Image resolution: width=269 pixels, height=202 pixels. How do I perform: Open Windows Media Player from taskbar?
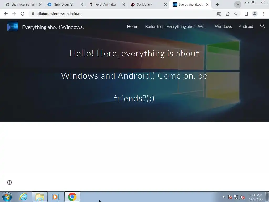pyautogui.click(x=56, y=197)
